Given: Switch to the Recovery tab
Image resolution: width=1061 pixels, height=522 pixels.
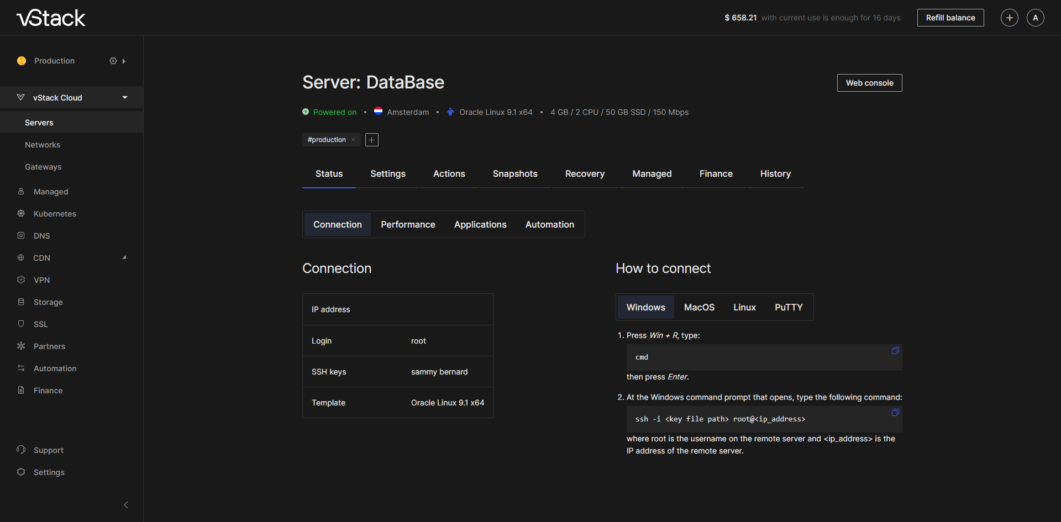Looking at the screenshot, I should coord(585,173).
